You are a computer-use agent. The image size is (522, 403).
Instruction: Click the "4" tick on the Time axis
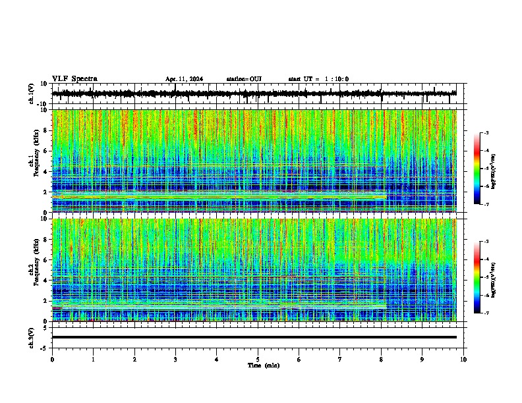pos(217,360)
